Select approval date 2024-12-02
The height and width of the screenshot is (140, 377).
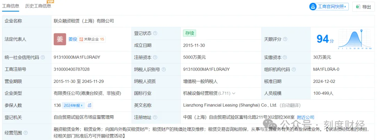[x=324, y=81]
